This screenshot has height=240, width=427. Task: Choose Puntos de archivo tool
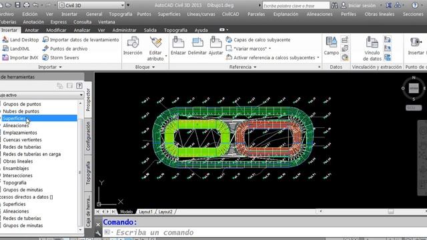point(65,49)
